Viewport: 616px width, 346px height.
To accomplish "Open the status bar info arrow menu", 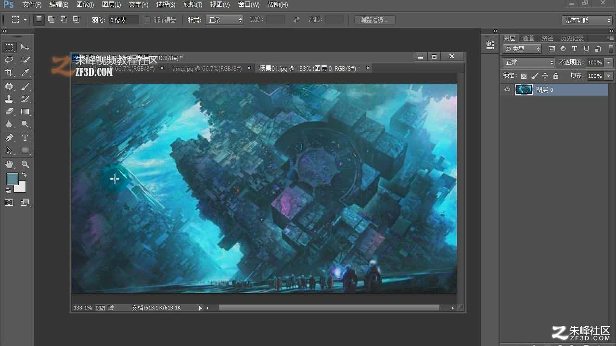I will point(201,308).
